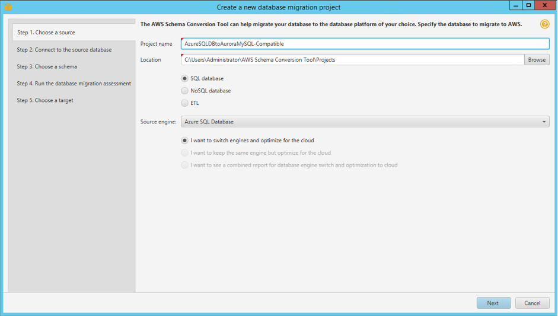Go to Step 5. Choose a target
Screen dimensions: 558x316
pyautogui.click(x=45, y=100)
